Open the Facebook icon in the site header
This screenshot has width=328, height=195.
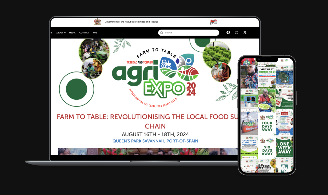click(228, 32)
